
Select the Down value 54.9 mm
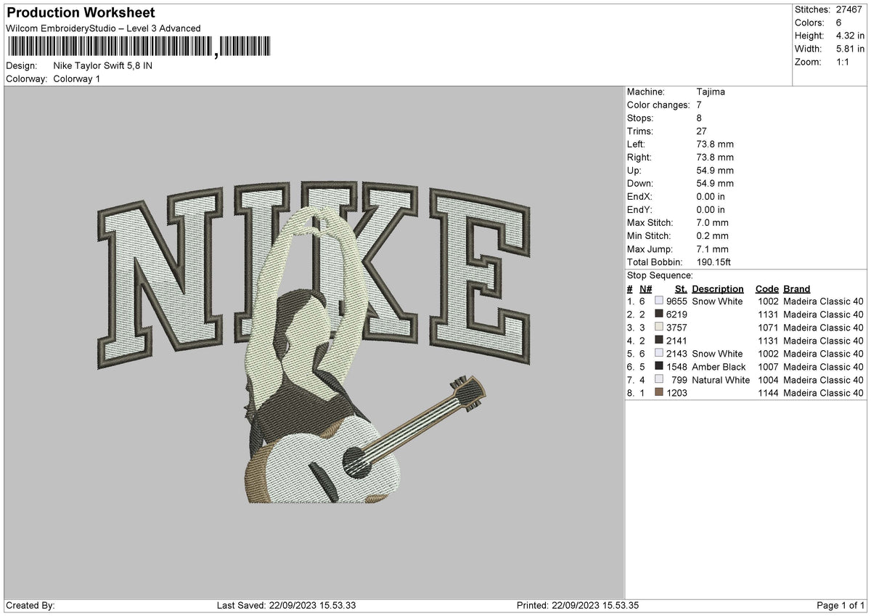(715, 183)
